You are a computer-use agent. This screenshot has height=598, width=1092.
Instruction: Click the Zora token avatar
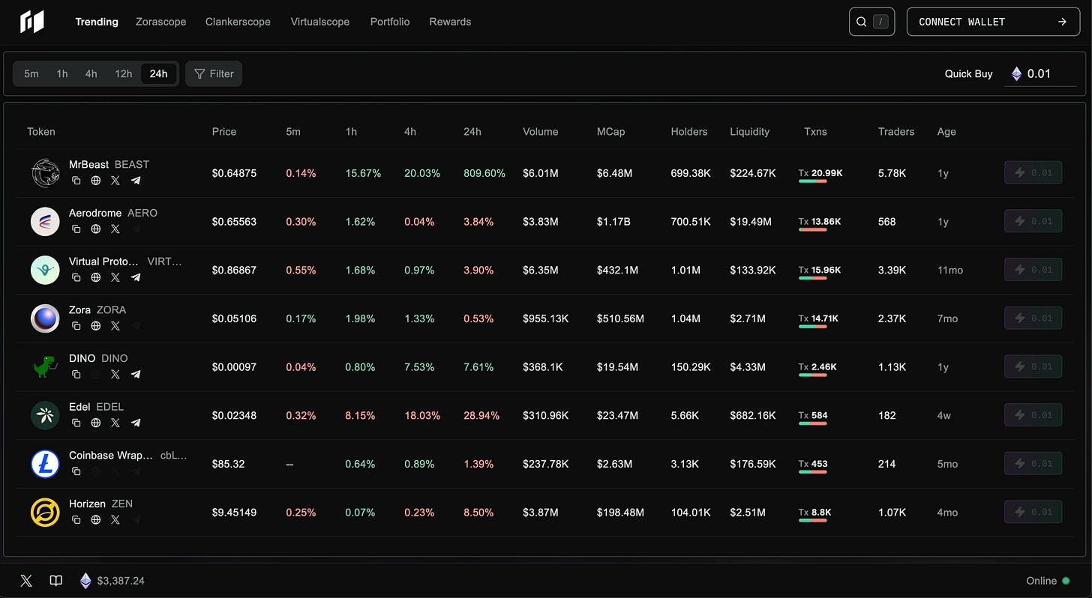coord(45,318)
